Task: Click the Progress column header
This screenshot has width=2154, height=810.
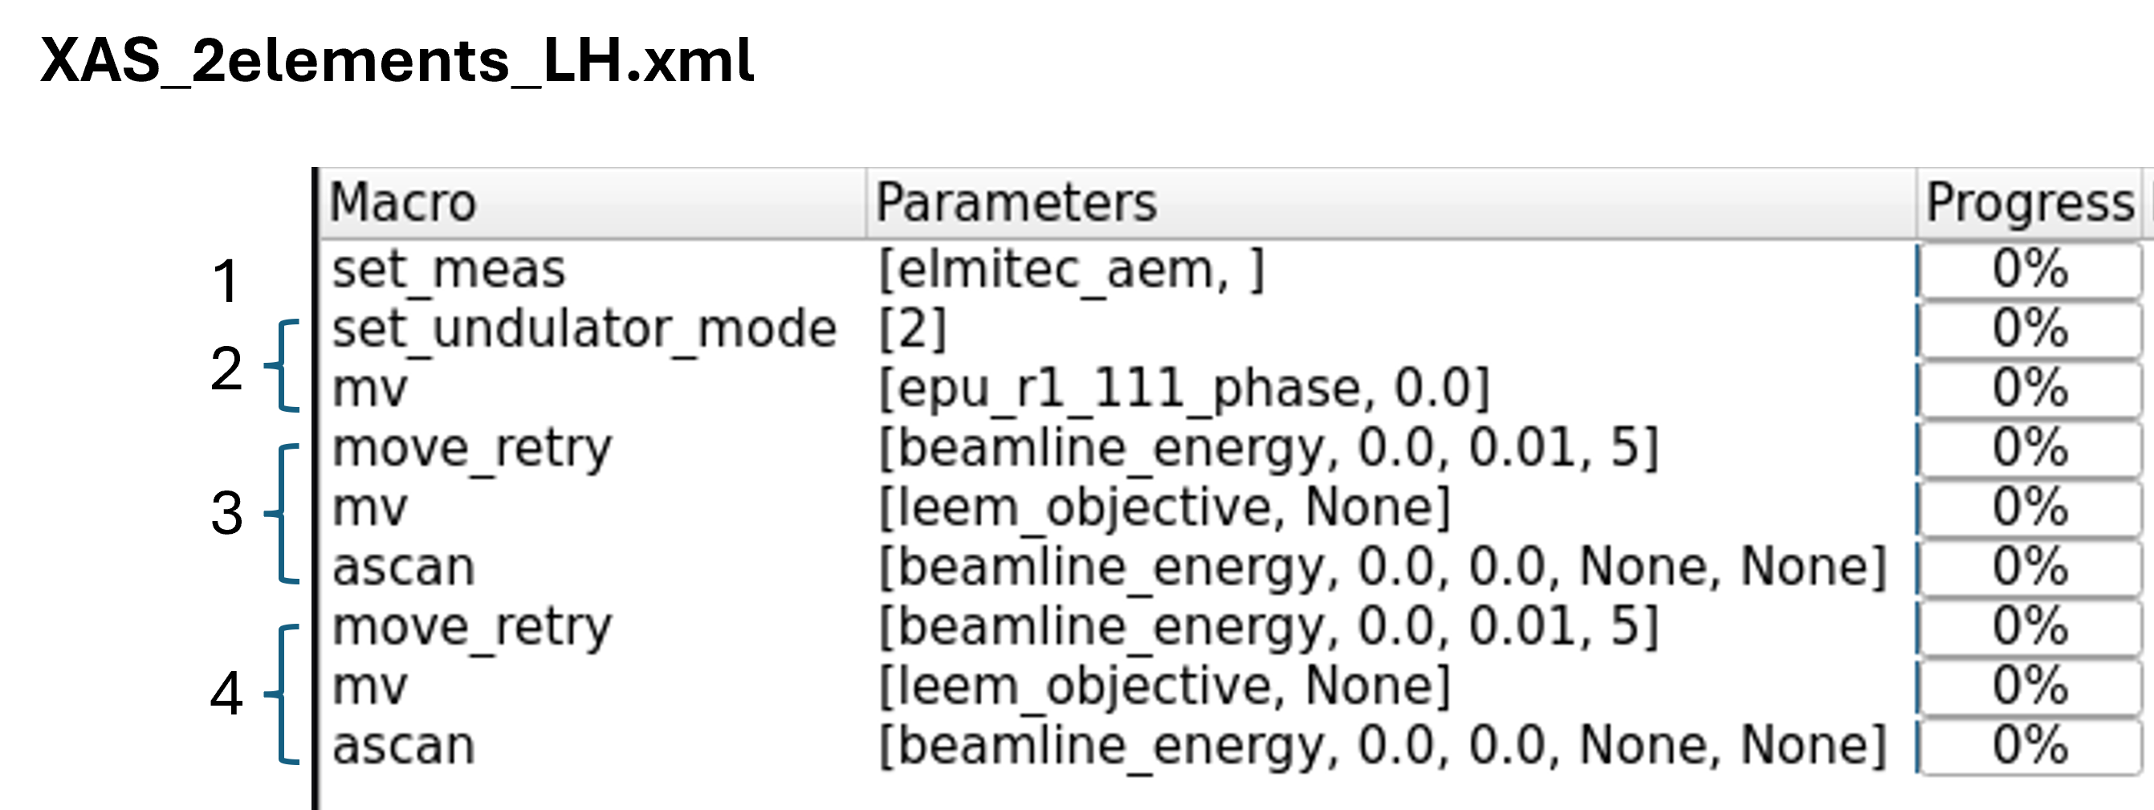Action: click(2029, 203)
